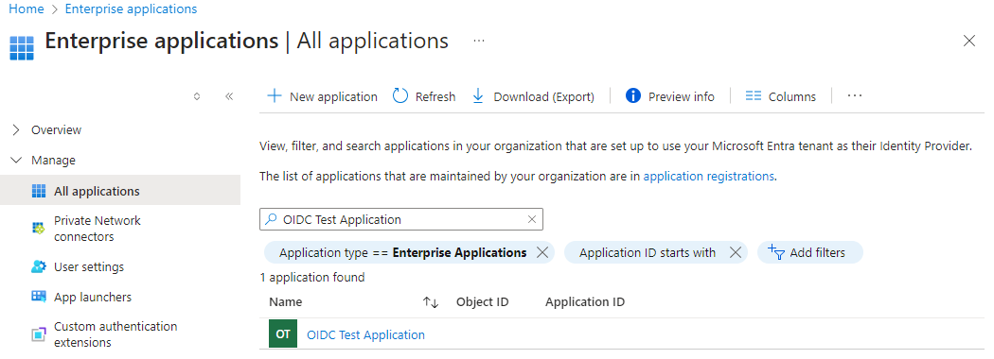Click the OT application tile icon
The width and height of the screenshot is (994, 359).
click(x=283, y=334)
